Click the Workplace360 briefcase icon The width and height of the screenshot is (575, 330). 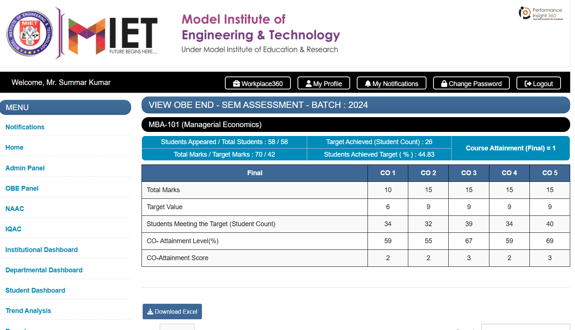(237, 83)
